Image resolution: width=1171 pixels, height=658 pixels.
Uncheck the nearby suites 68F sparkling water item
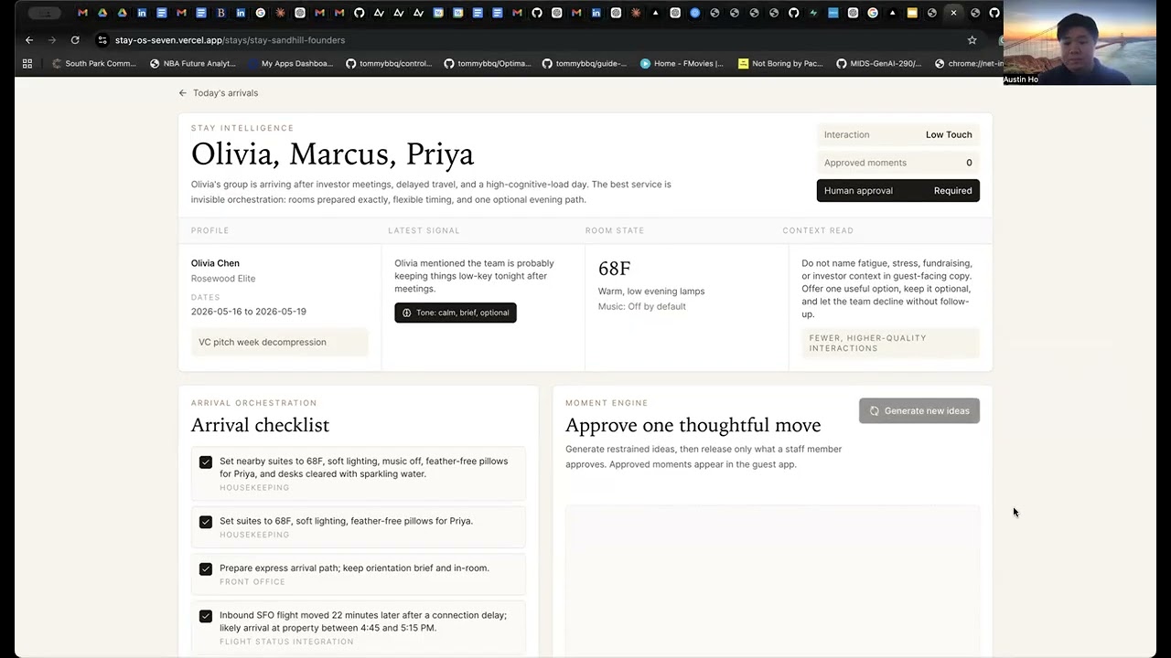[206, 462]
